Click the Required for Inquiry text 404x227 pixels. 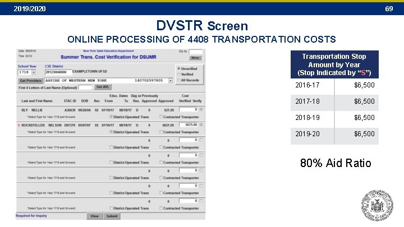tap(31, 216)
